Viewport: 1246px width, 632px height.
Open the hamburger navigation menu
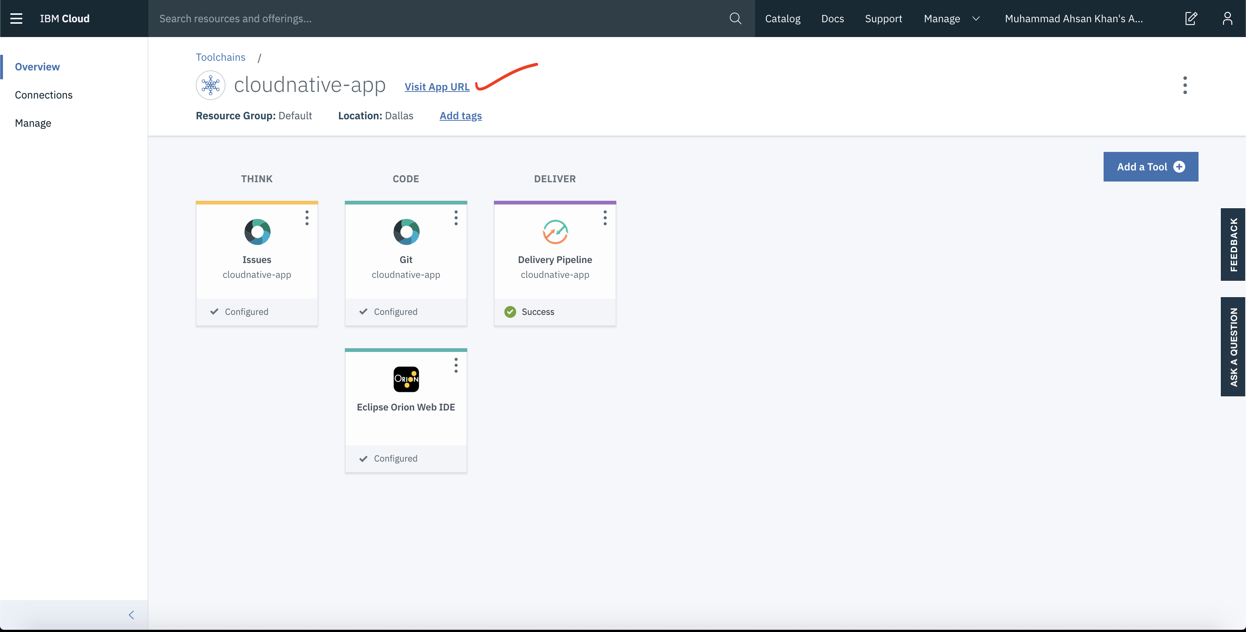click(16, 19)
